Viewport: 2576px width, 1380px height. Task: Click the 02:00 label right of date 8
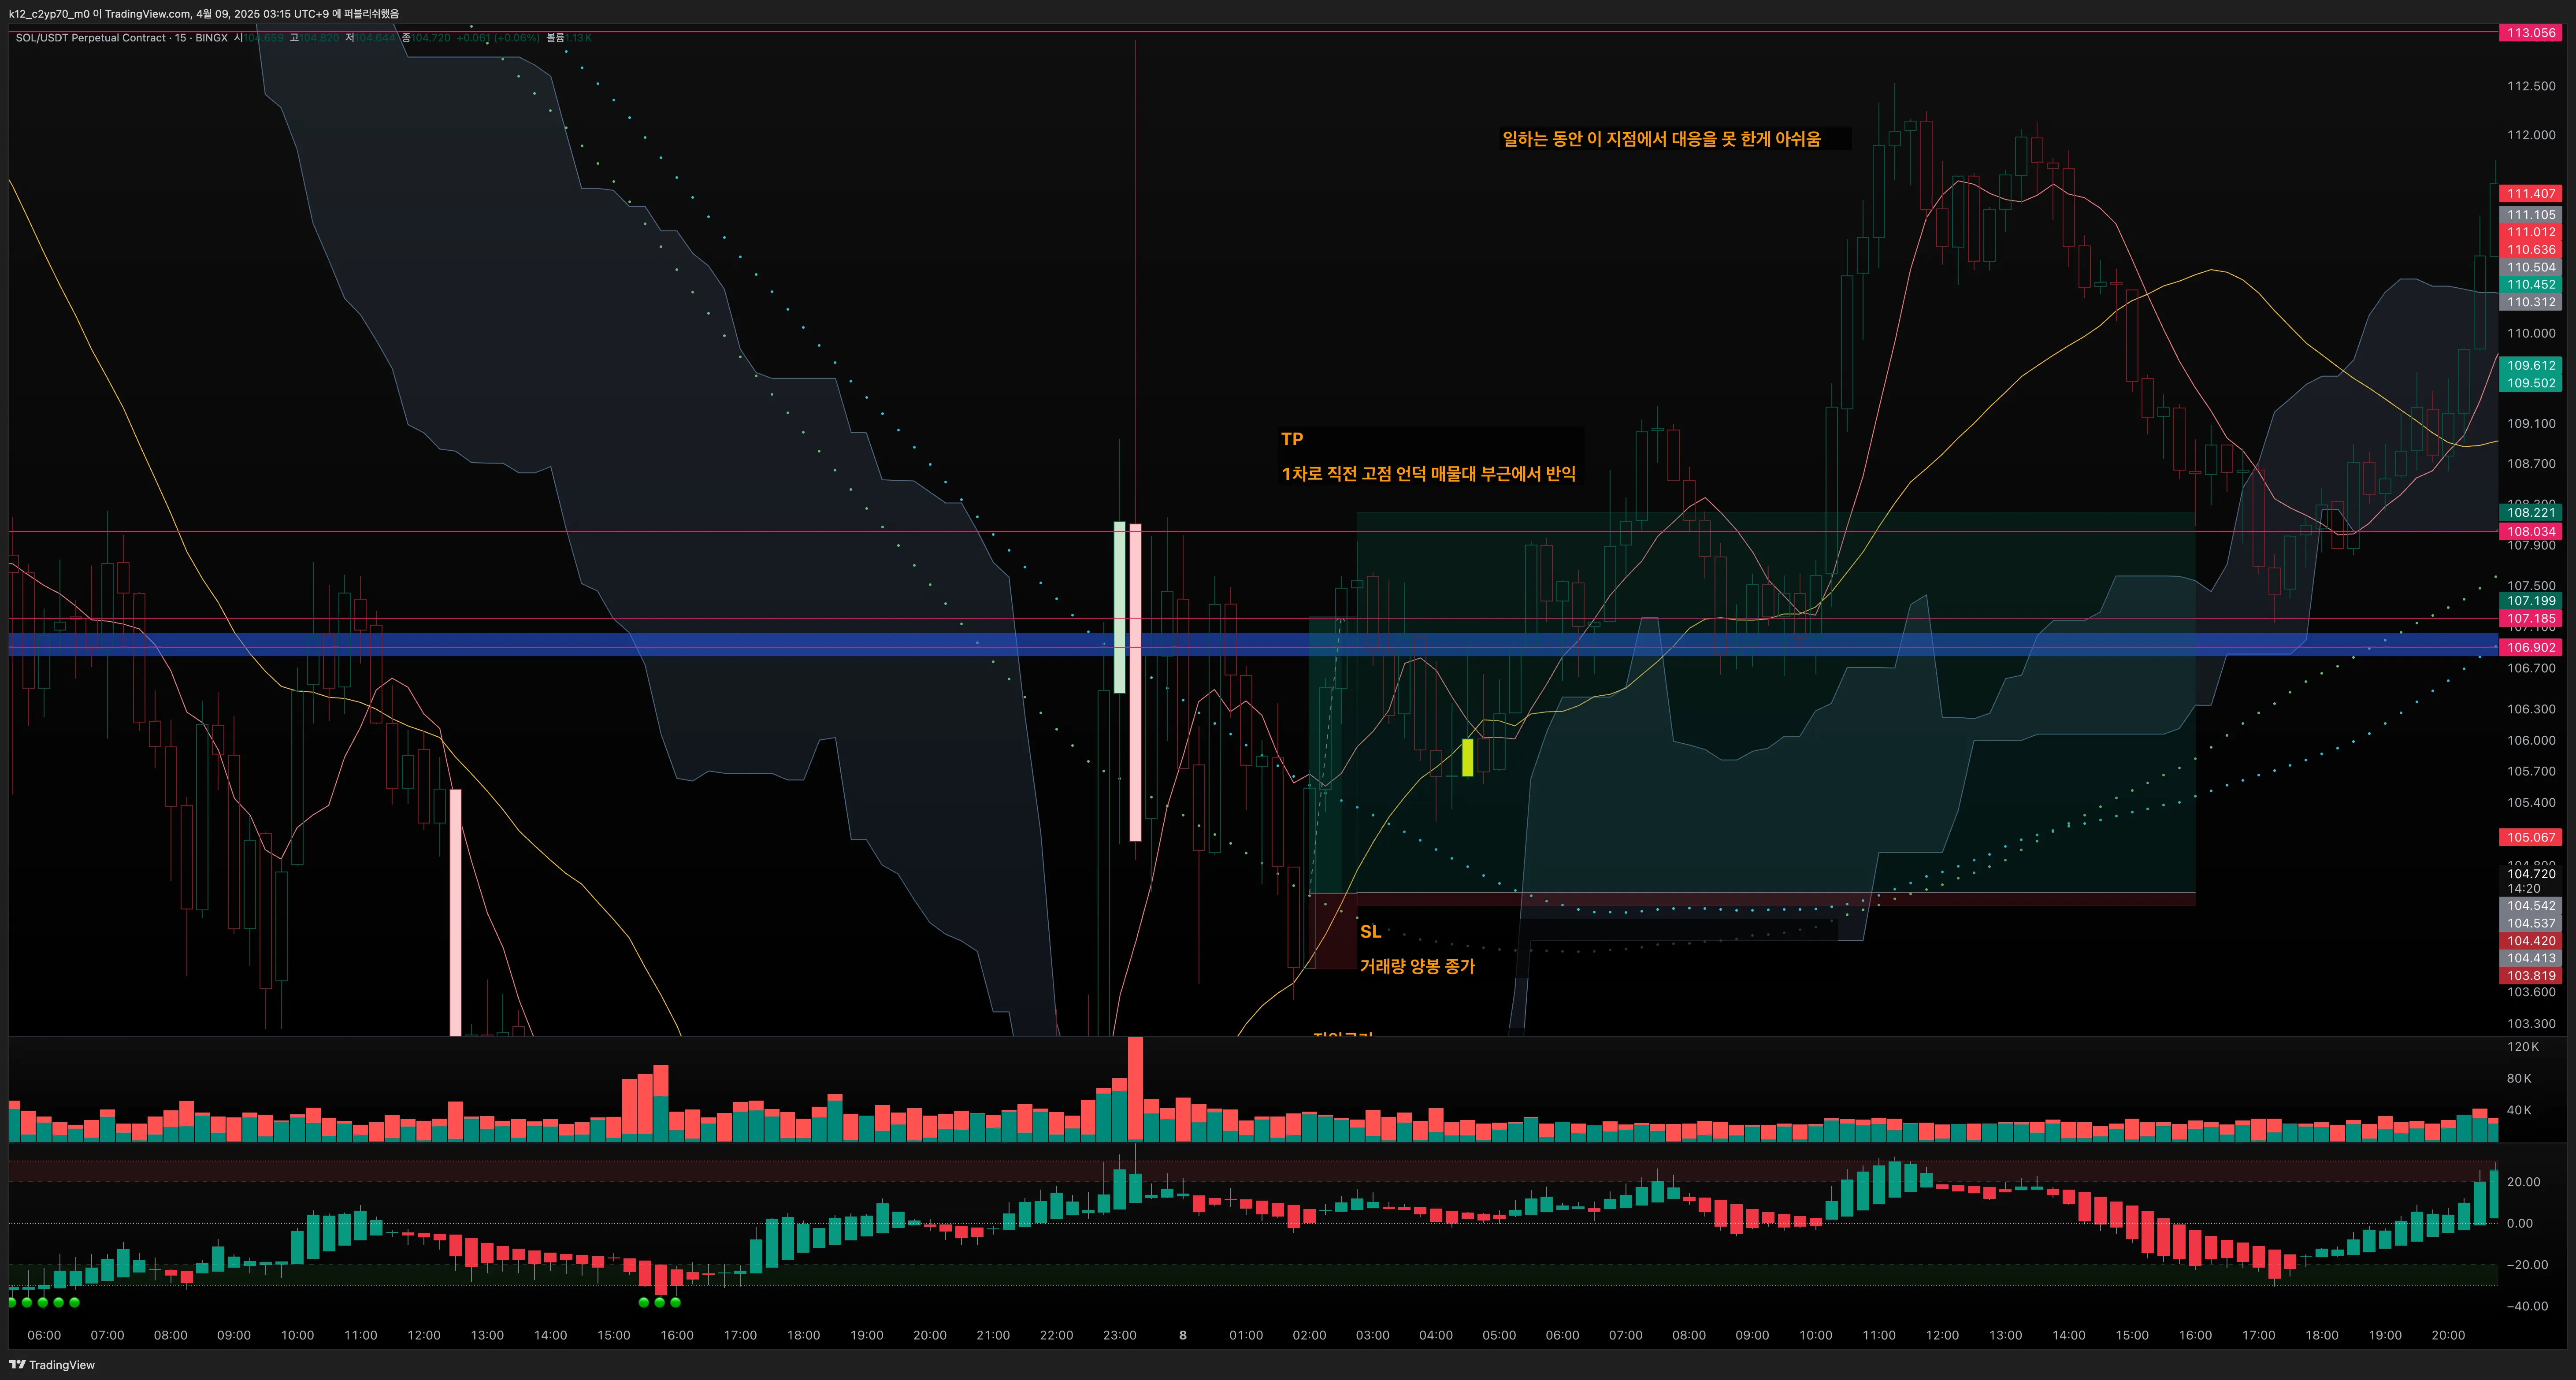(1309, 1335)
